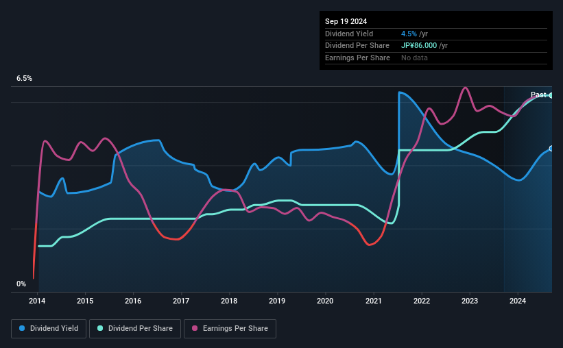Click the blue Dividend Yield endpoint marker
Viewport: 563px width, 348px height.
551,149
